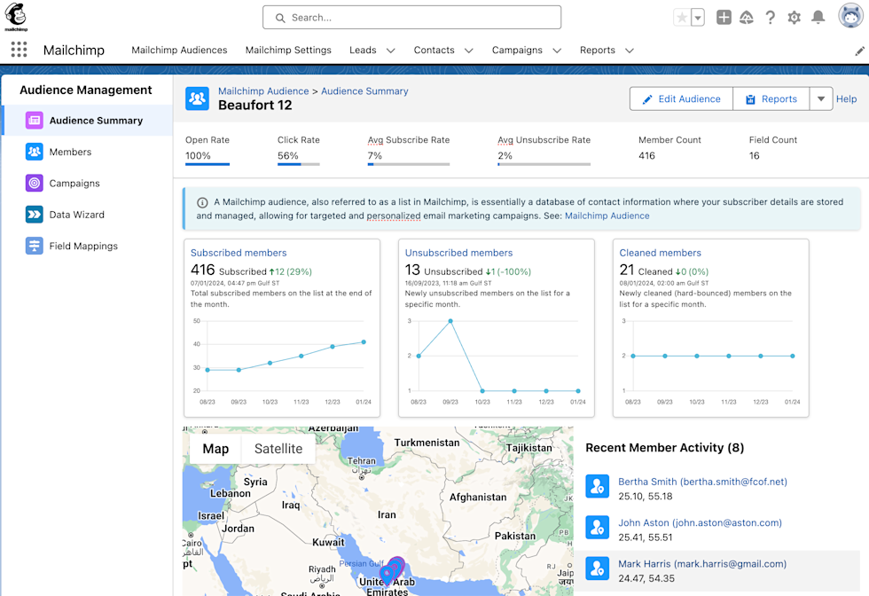Click the Mailchimp Freddie logo top left
This screenshot has height=596, width=869.
16,15
